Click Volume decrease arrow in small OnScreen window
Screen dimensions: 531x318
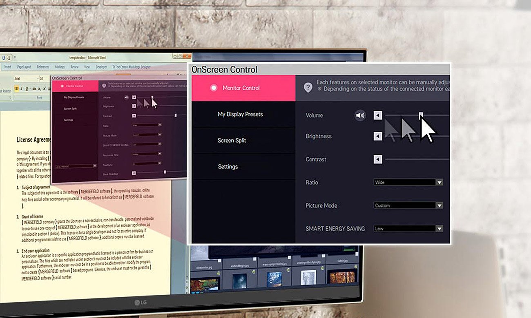click(134, 97)
